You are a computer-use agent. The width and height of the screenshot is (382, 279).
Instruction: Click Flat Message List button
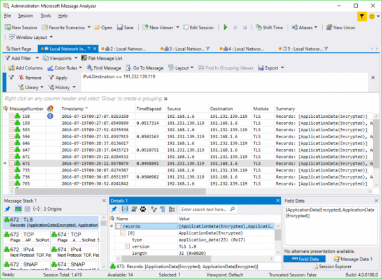tap(102, 58)
